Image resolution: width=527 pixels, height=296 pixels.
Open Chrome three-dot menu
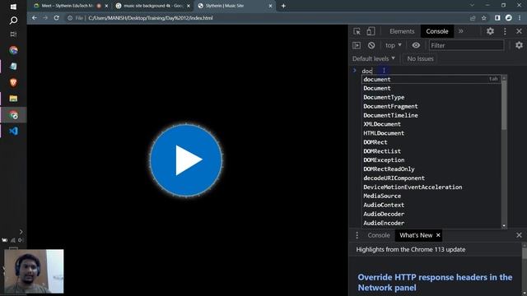pyautogui.click(x=520, y=18)
